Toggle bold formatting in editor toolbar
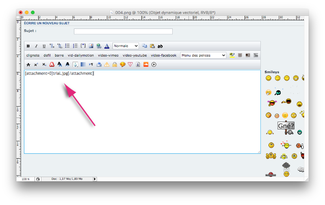Screen dimensions: 325x205 coord(28,46)
